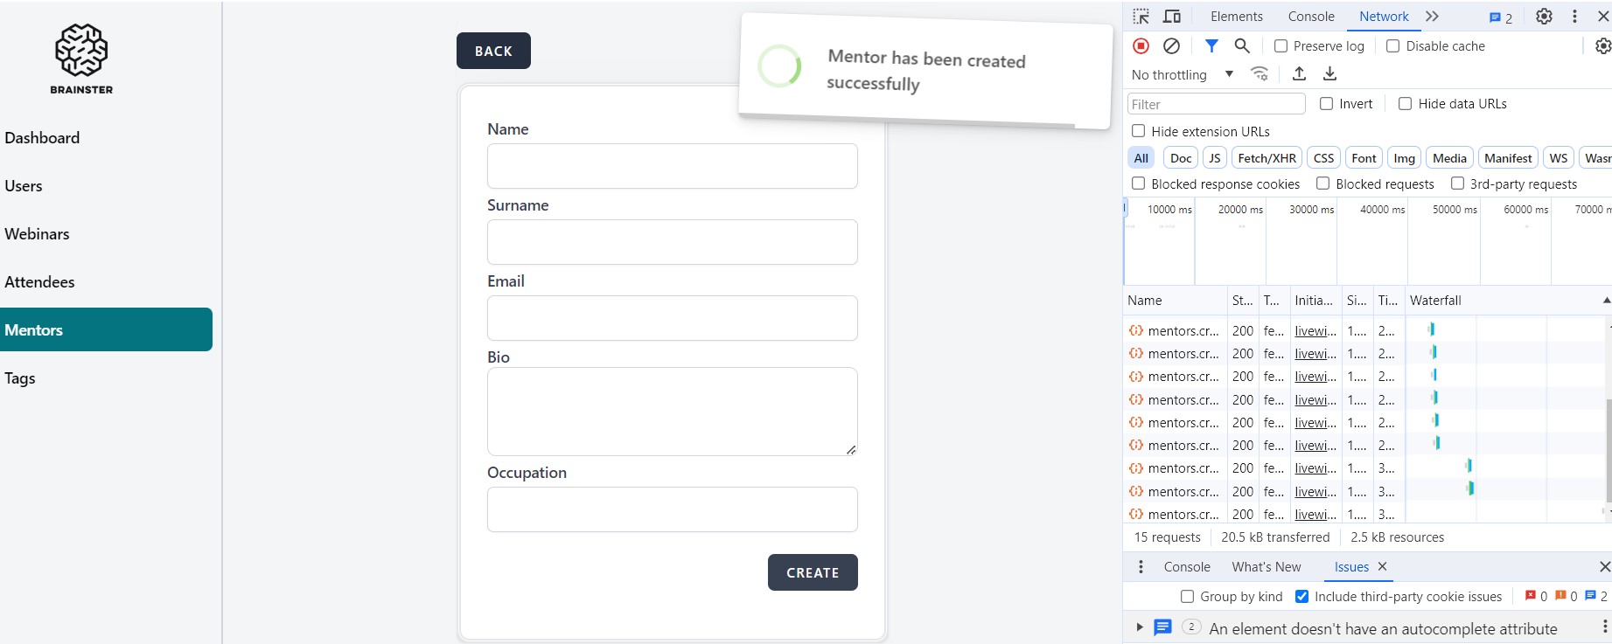Open DevTools settings gear
The width and height of the screenshot is (1612, 644).
pos(1545,17)
